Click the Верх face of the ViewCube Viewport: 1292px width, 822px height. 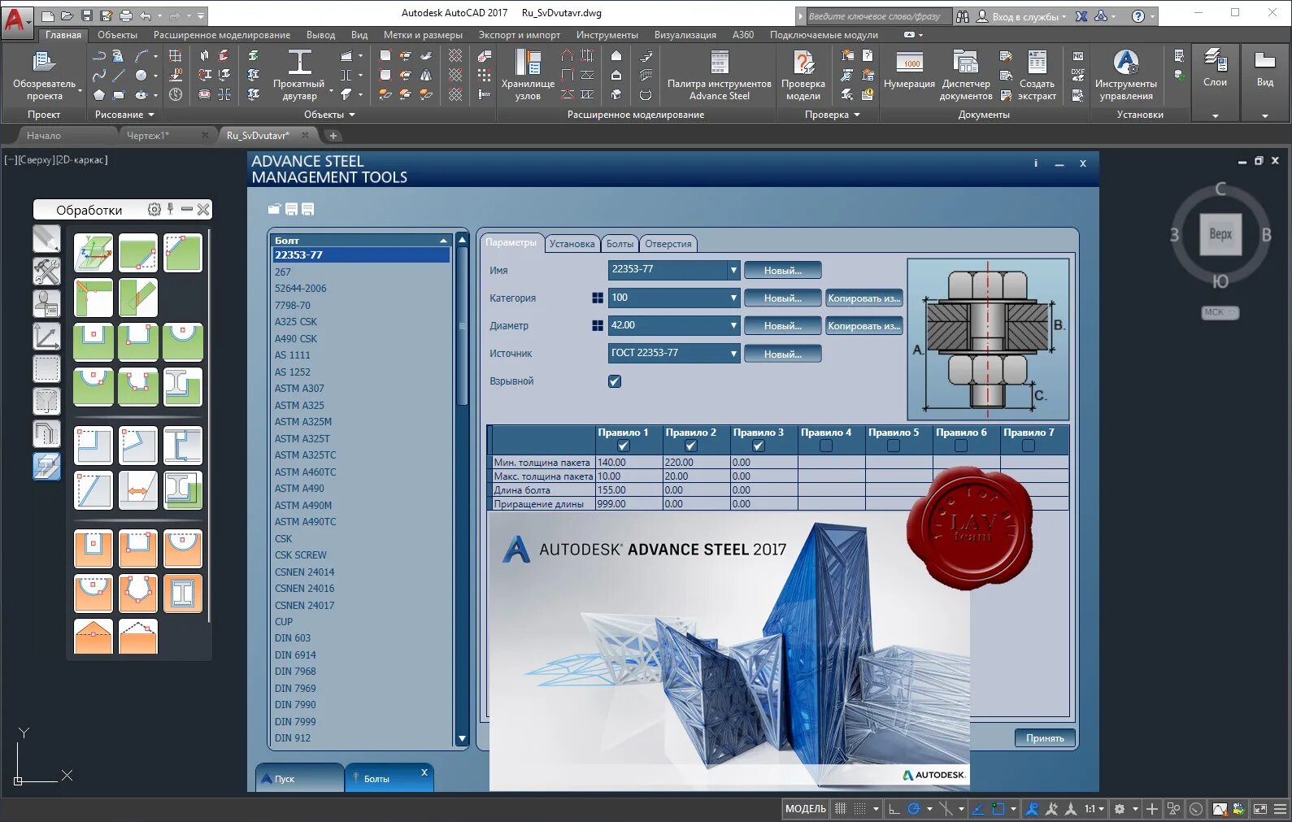[1220, 234]
